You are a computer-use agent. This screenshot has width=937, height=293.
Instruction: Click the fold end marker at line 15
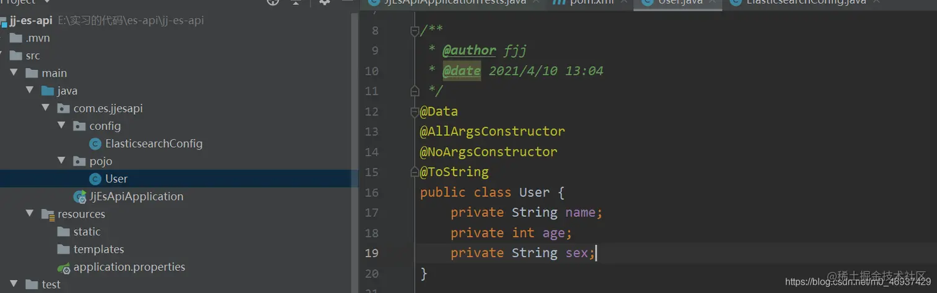click(x=415, y=172)
